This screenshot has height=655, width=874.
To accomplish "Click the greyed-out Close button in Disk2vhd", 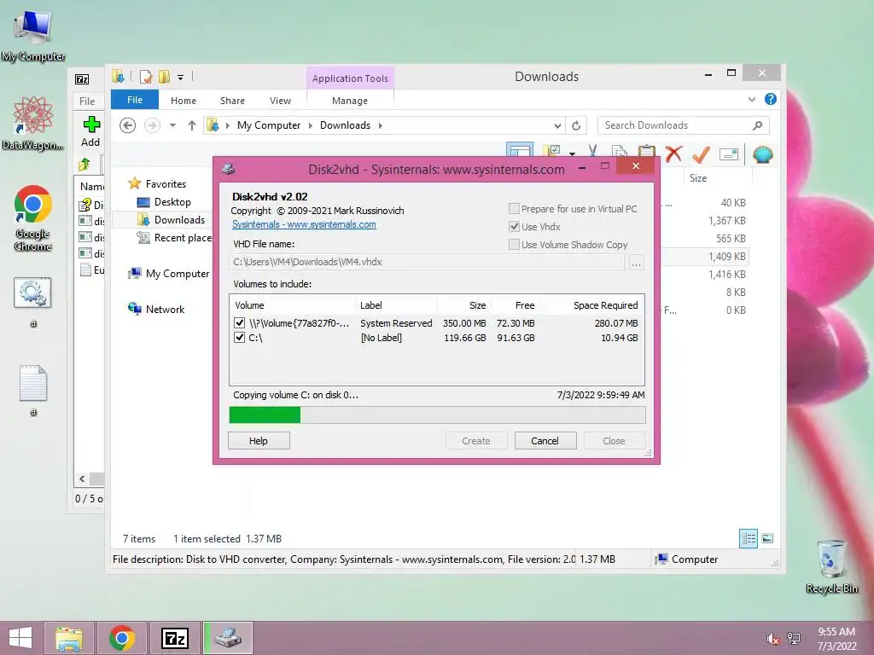I will (x=614, y=441).
